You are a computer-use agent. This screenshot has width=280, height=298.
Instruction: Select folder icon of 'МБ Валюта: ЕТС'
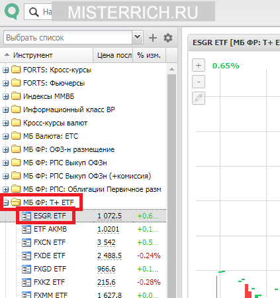click(x=16, y=136)
